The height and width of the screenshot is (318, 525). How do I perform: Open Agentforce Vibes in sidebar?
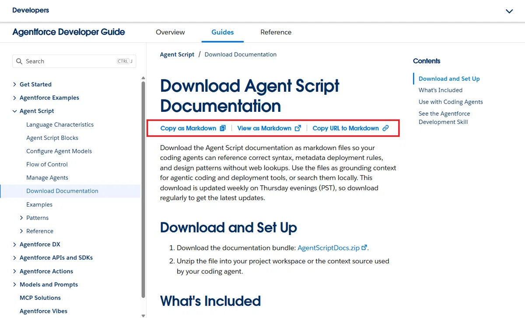pos(43,311)
